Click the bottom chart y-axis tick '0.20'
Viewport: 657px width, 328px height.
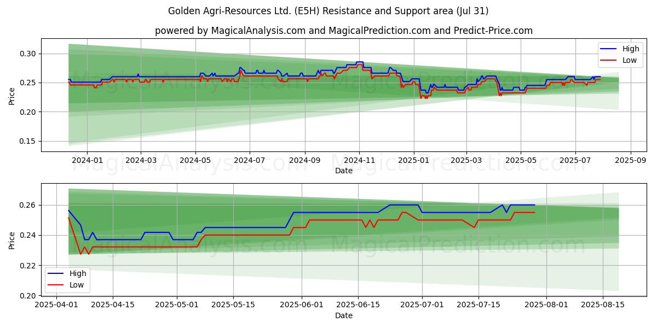pyautogui.click(x=28, y=296)
